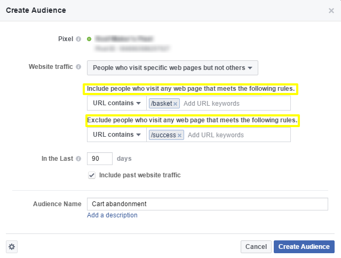The width and height of the screenshot is (341, 258).
Task: Open the Website traffic type dropdown
Action: [x=173, y=68]
